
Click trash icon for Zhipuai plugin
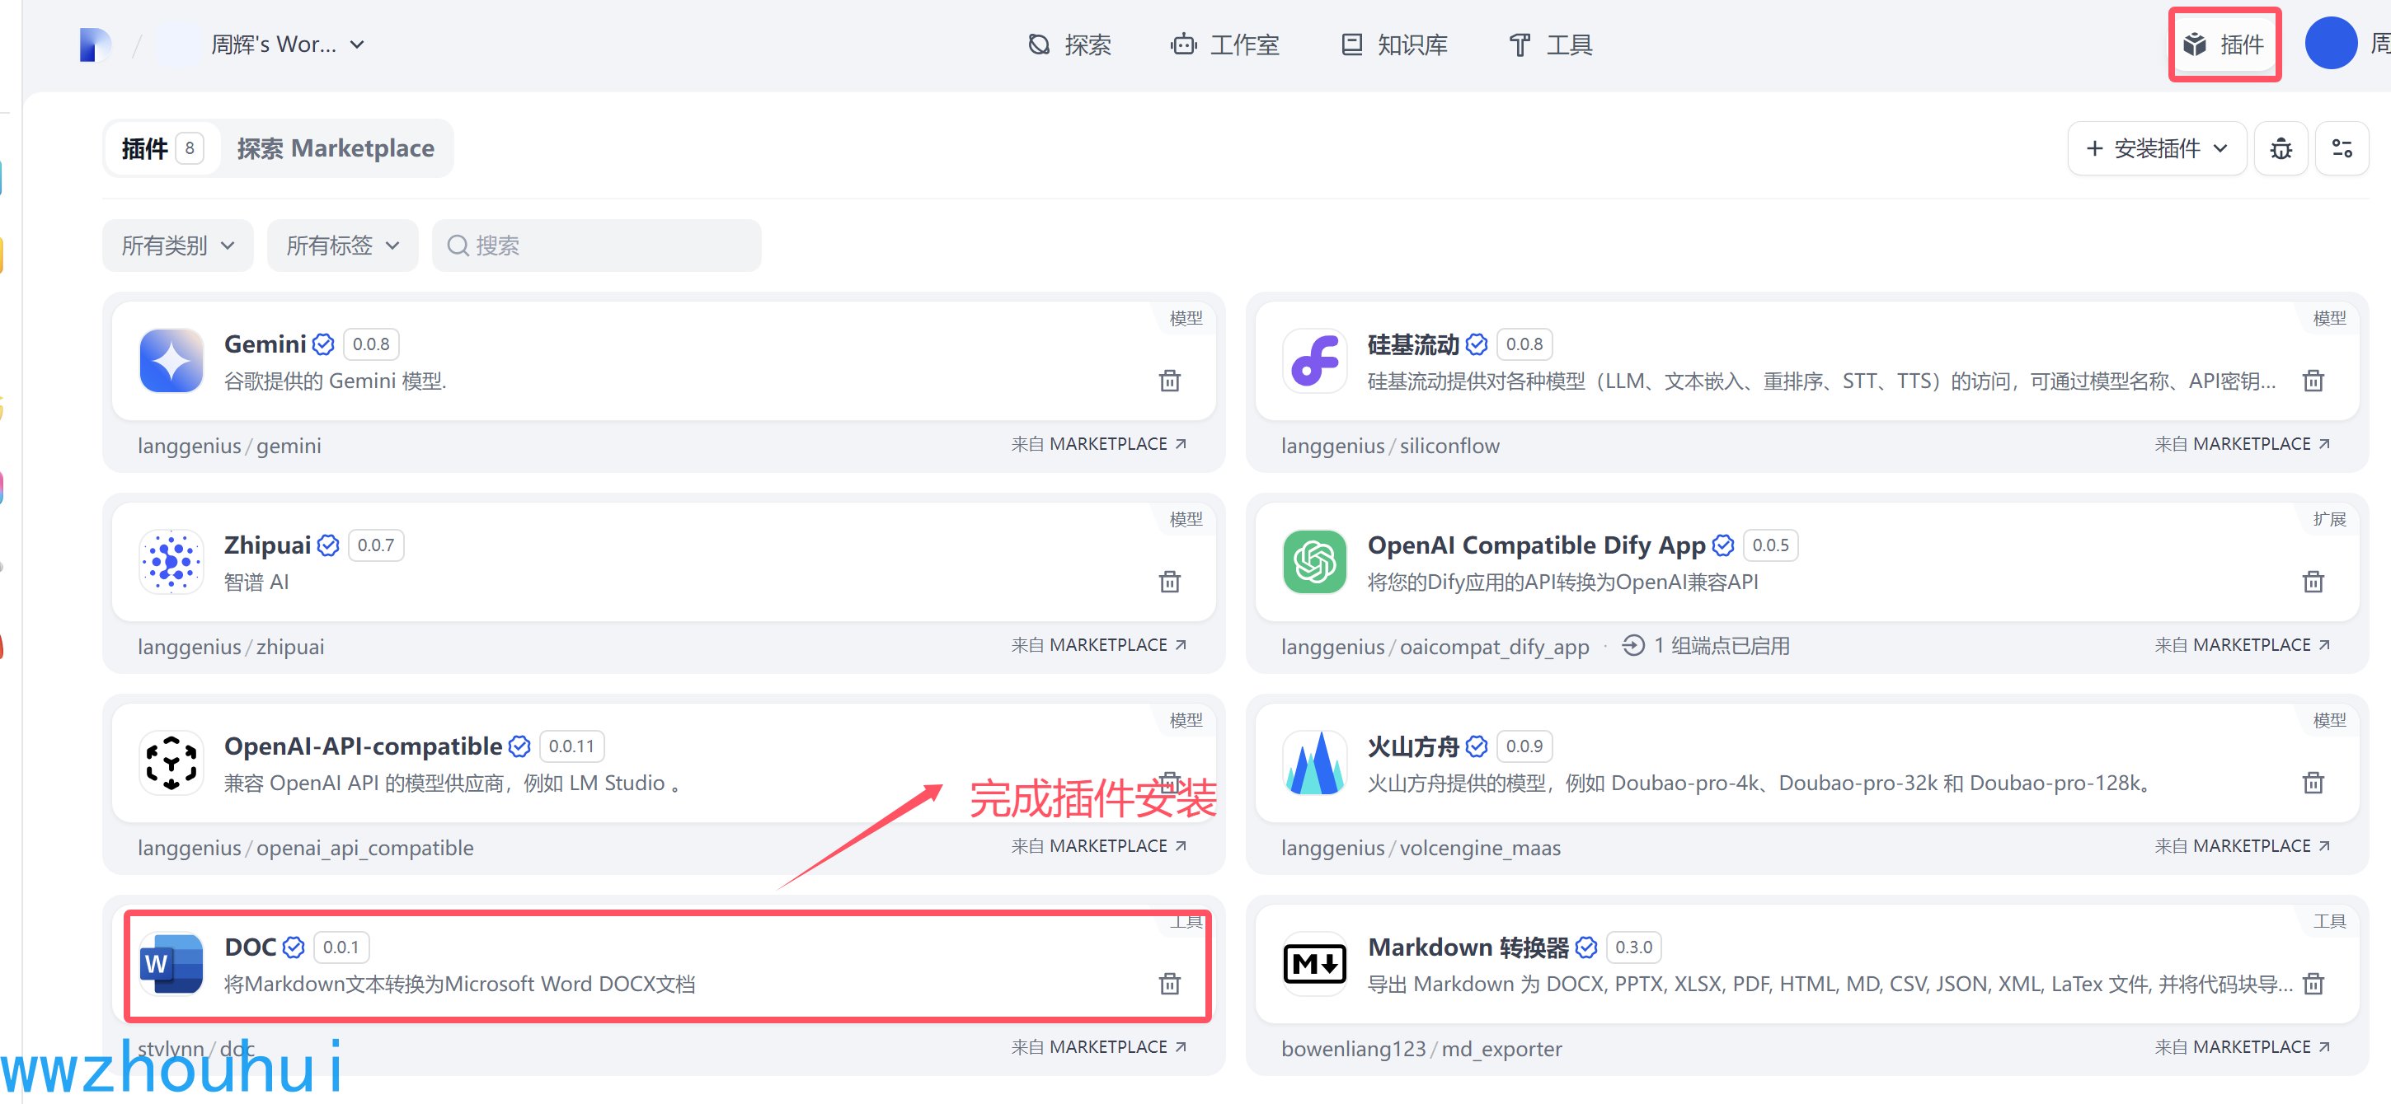point(1169,582)
